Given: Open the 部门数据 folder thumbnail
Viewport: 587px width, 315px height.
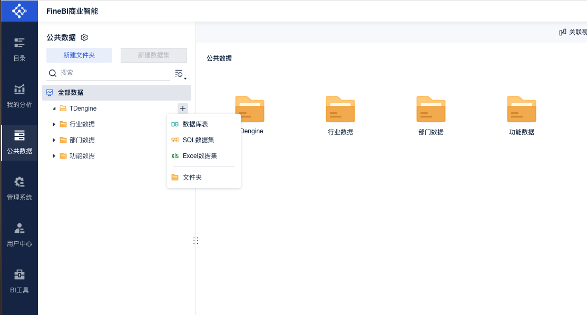Looking at the screenshot, I should [431, 109].
